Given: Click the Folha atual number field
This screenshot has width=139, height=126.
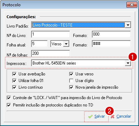Looking at the screenshot, I should point(39,44).
